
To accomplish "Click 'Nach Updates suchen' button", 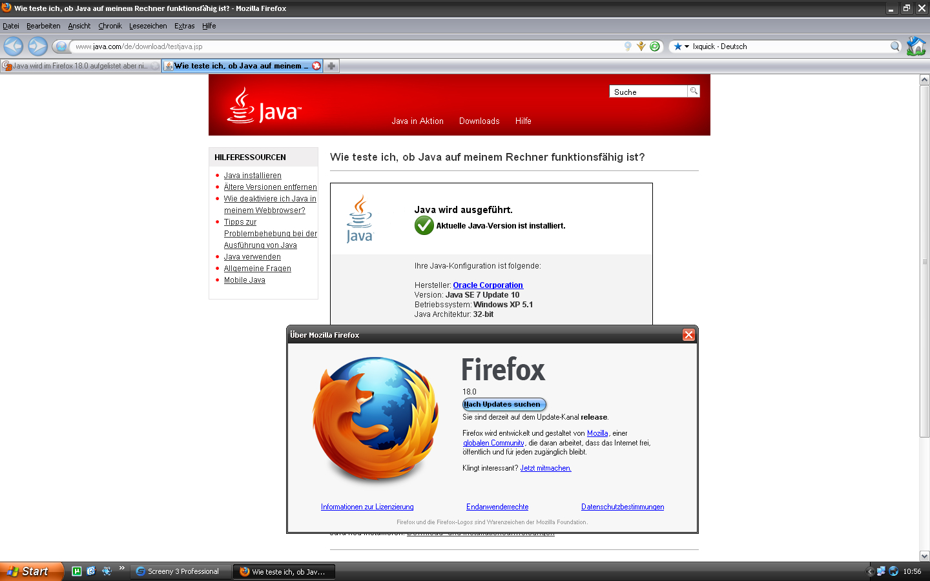I will click(504, 404).
